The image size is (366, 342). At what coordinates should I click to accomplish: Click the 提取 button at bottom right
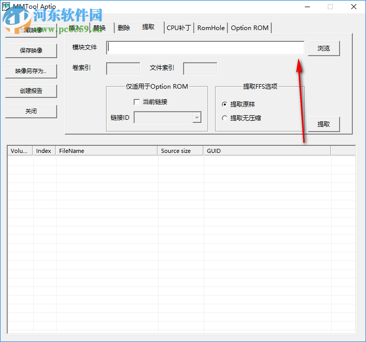point(324,124)
